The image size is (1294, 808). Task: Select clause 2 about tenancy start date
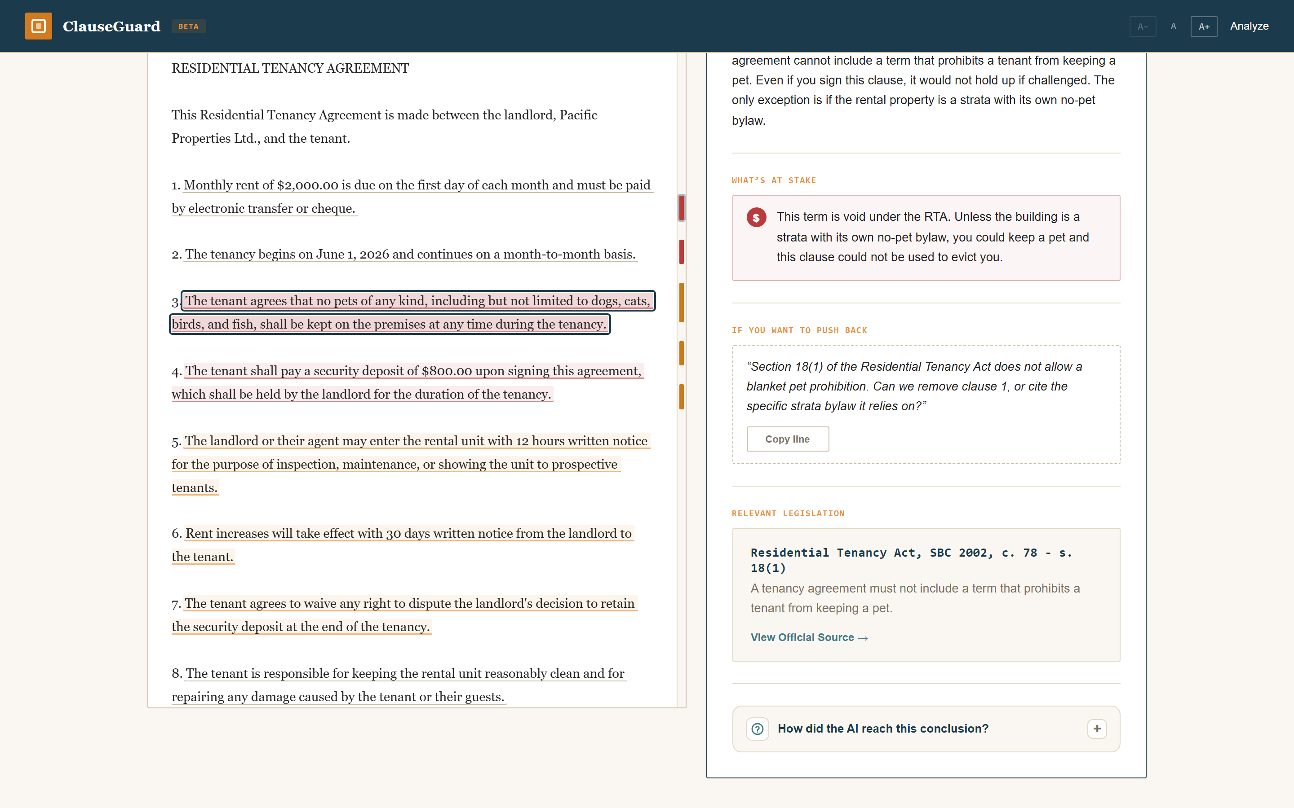410,255
